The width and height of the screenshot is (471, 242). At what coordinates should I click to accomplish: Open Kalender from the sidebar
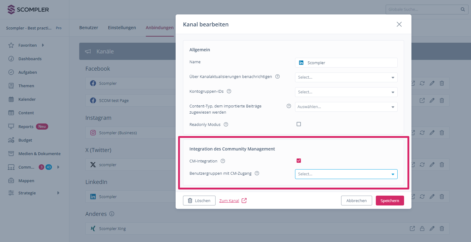pos(27,100)
